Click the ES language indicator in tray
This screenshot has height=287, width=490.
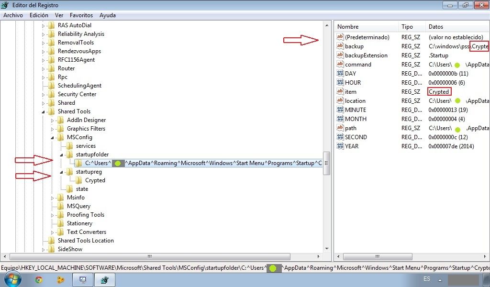pos(426,279)
